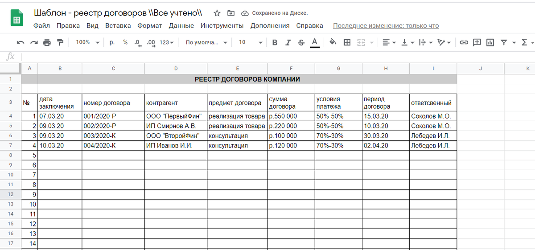The height and width of the screenshot is (250, 535).
Task: Select the '02.04.20' period cell
Action: pyautogui.click(x=386, y=145)
